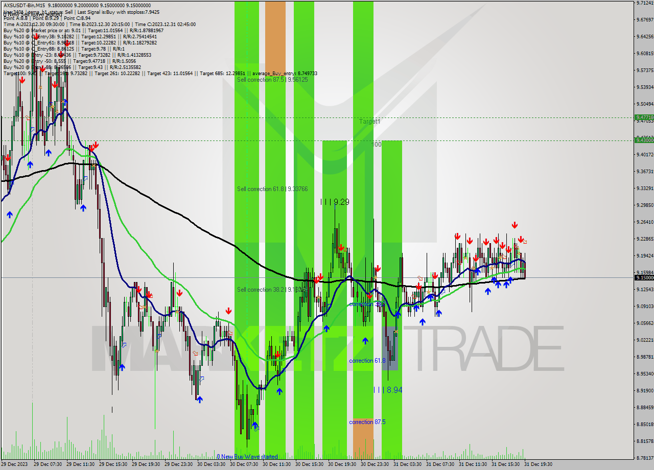Screen dimensions: 654x470
Task: Select the '31 Dec 19:30' time axis label
Action: point(538,465)
